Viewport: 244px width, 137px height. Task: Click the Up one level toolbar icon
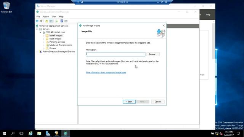coord(47,21)
